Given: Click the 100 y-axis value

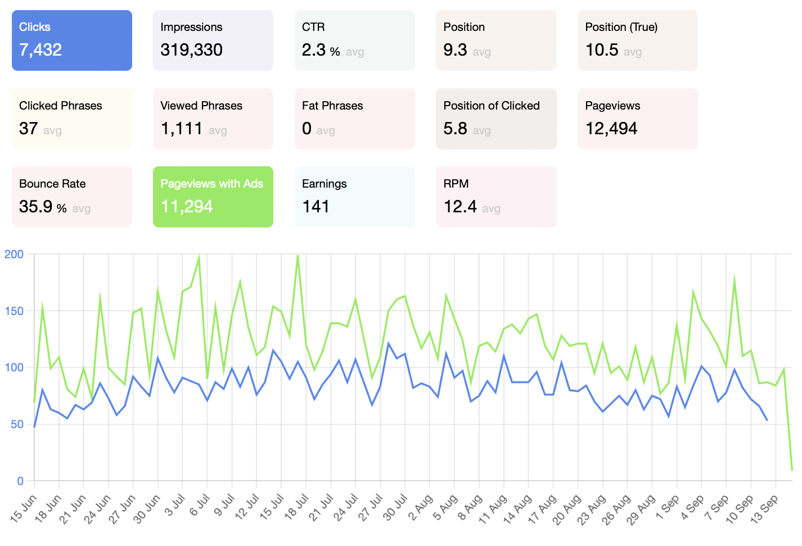Looking at the screenshot, I should [x=14, y=368].
